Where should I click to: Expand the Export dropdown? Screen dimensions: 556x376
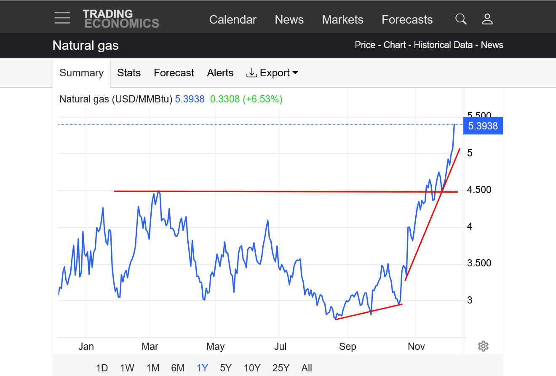pyautogui.click(x=272, y=73)
